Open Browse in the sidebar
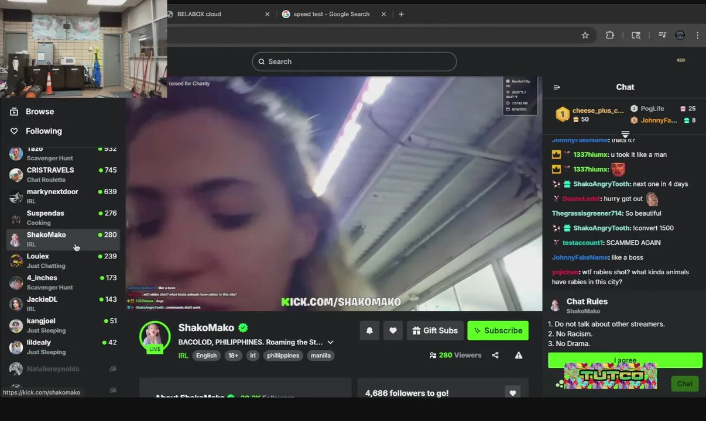 40,112
